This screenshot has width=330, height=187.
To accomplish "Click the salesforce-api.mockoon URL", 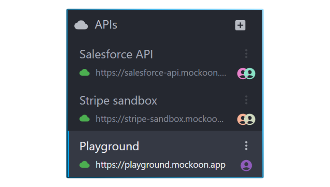I will (x=161, y=73).
